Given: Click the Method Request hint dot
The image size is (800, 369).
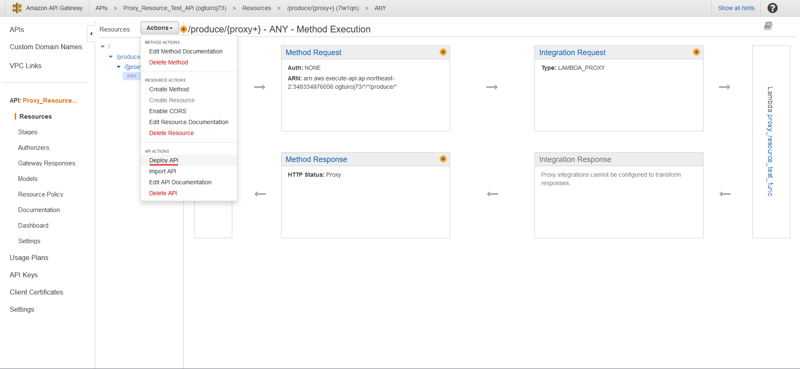Looking at the screenshot, I should (x=443, y=52).
